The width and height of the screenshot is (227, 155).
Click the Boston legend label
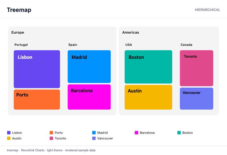[188, 133]
